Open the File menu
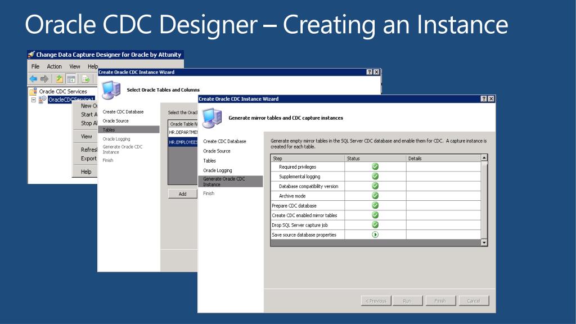This screenshot has width=576, height=324. click(x=35, y=66)
